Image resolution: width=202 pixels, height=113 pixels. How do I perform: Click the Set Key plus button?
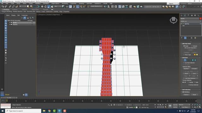click(x=170, y=106)
